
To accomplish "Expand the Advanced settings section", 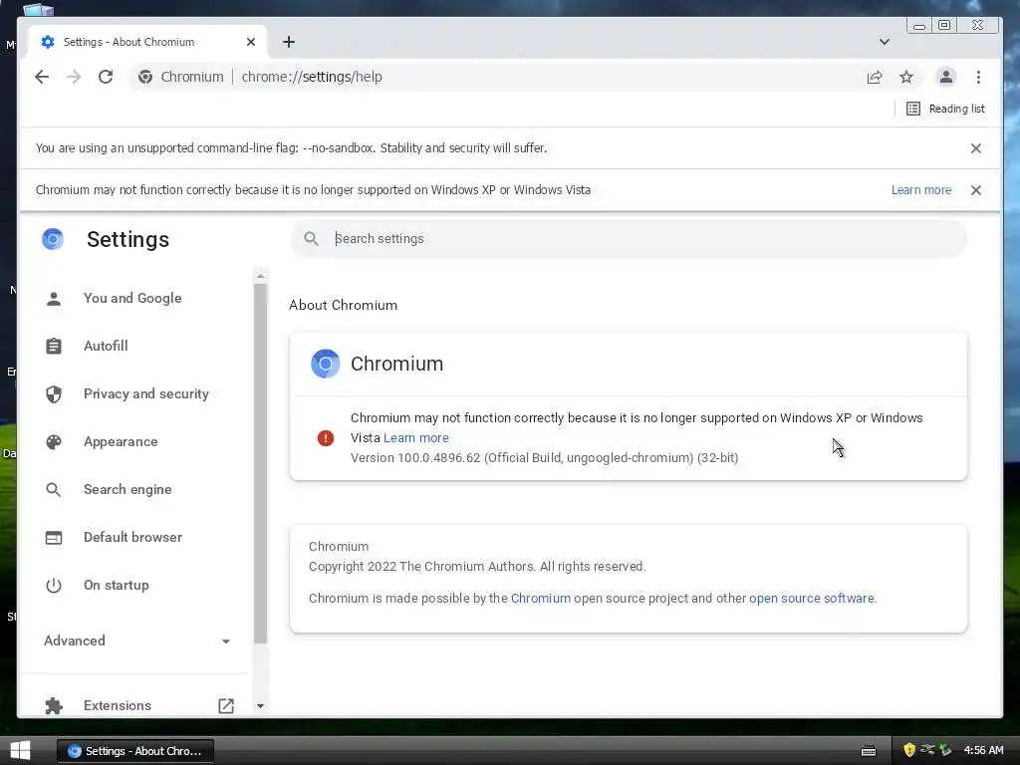I will pos(136,640).
